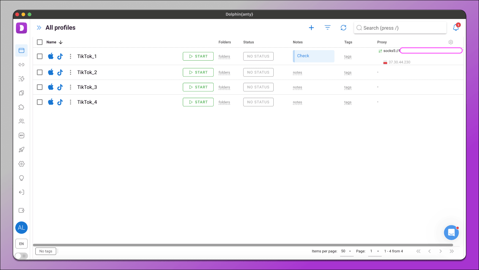Click the Folders column header

225,42
